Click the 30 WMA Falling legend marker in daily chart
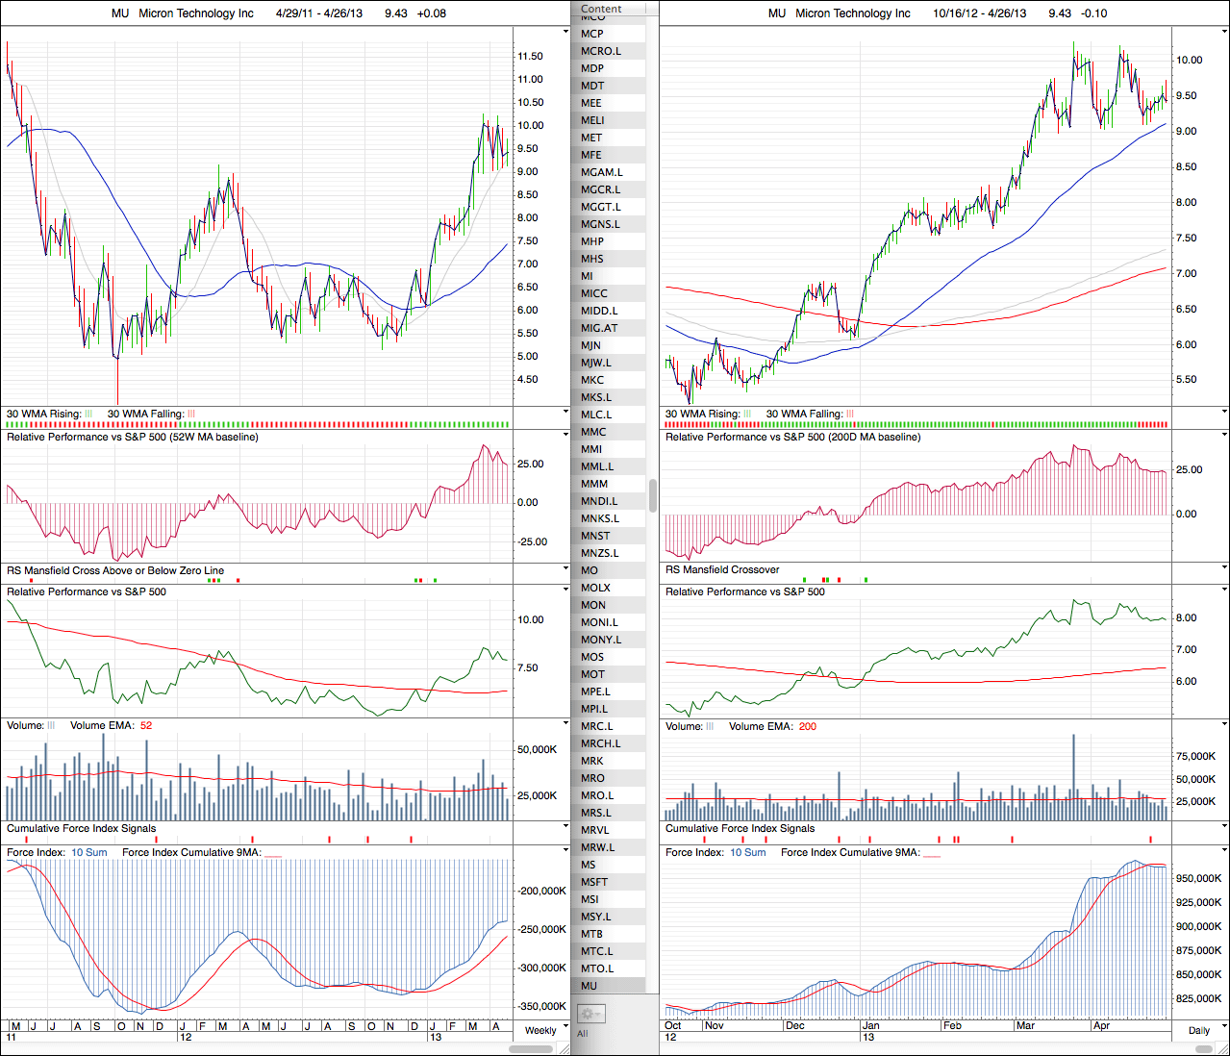The width and height of the screenshot is (1230, 1056). (x=850, y=414)
